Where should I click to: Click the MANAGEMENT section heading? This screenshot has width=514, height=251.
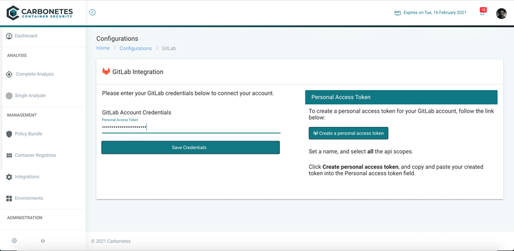click(21, 115)
